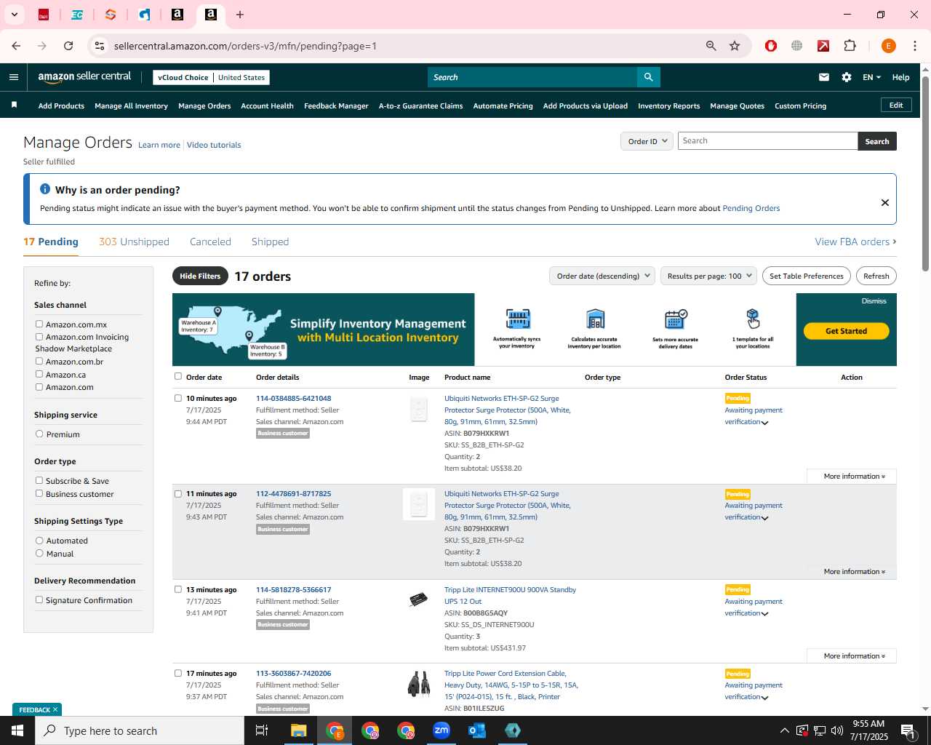Screen dimensions: 931x745
Task: Check the Subscribe & Save order type
Action: [x=39, y=480]
